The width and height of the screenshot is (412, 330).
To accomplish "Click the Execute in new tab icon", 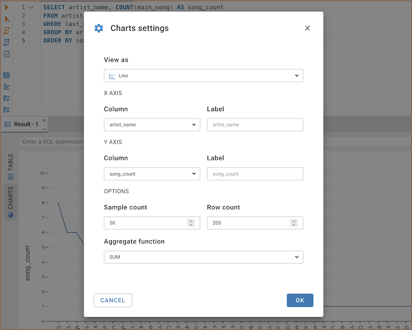I will point(7,19).
